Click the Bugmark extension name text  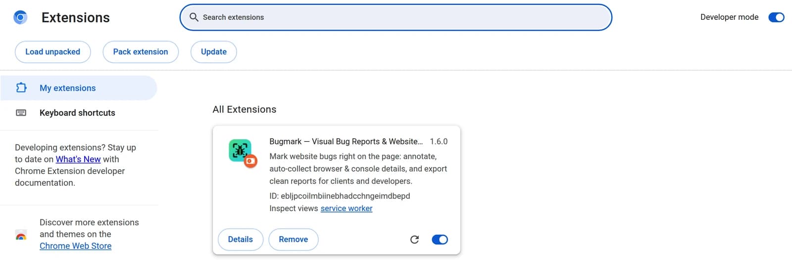(346, 142)
